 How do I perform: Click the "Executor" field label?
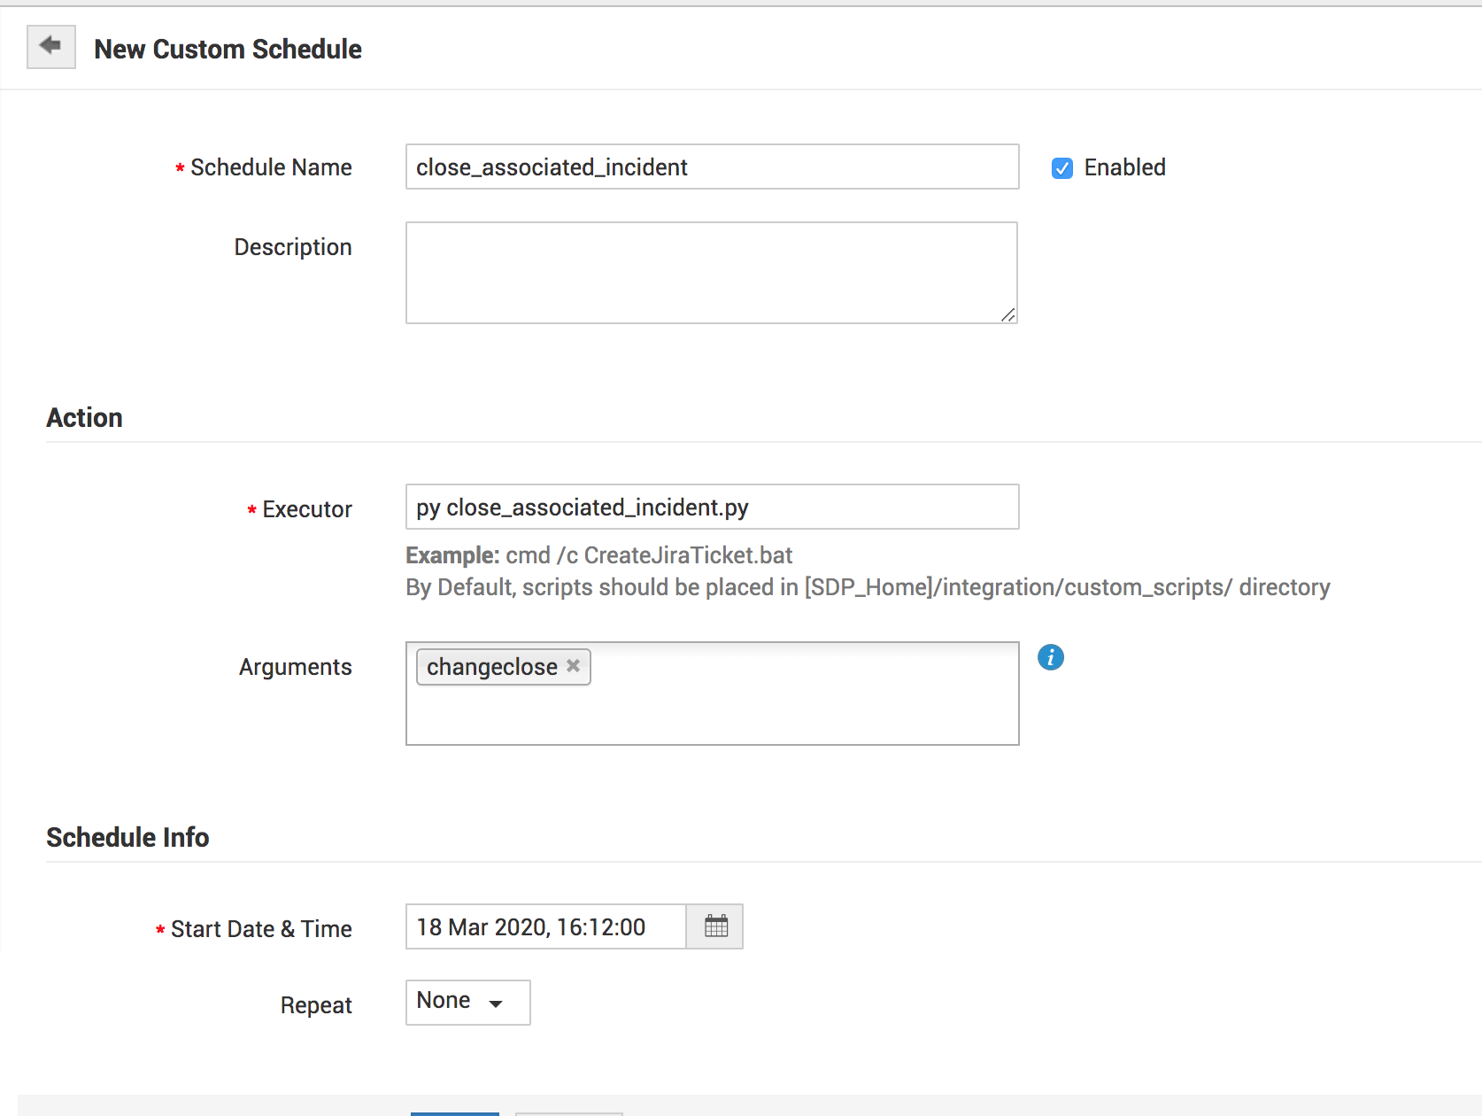coord(306,509)
